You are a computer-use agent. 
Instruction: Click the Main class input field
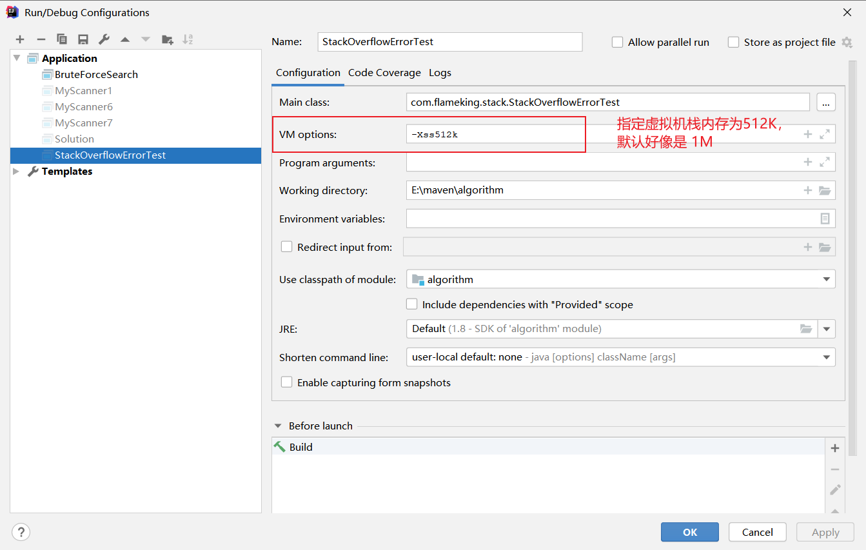click(608, 102)
